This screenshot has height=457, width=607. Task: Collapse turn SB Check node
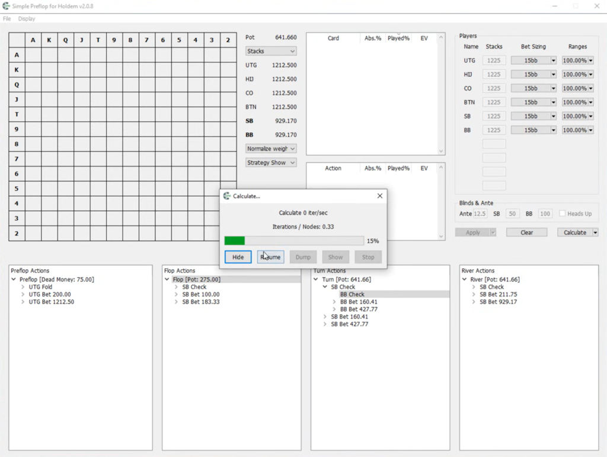[x=325, y=287]
